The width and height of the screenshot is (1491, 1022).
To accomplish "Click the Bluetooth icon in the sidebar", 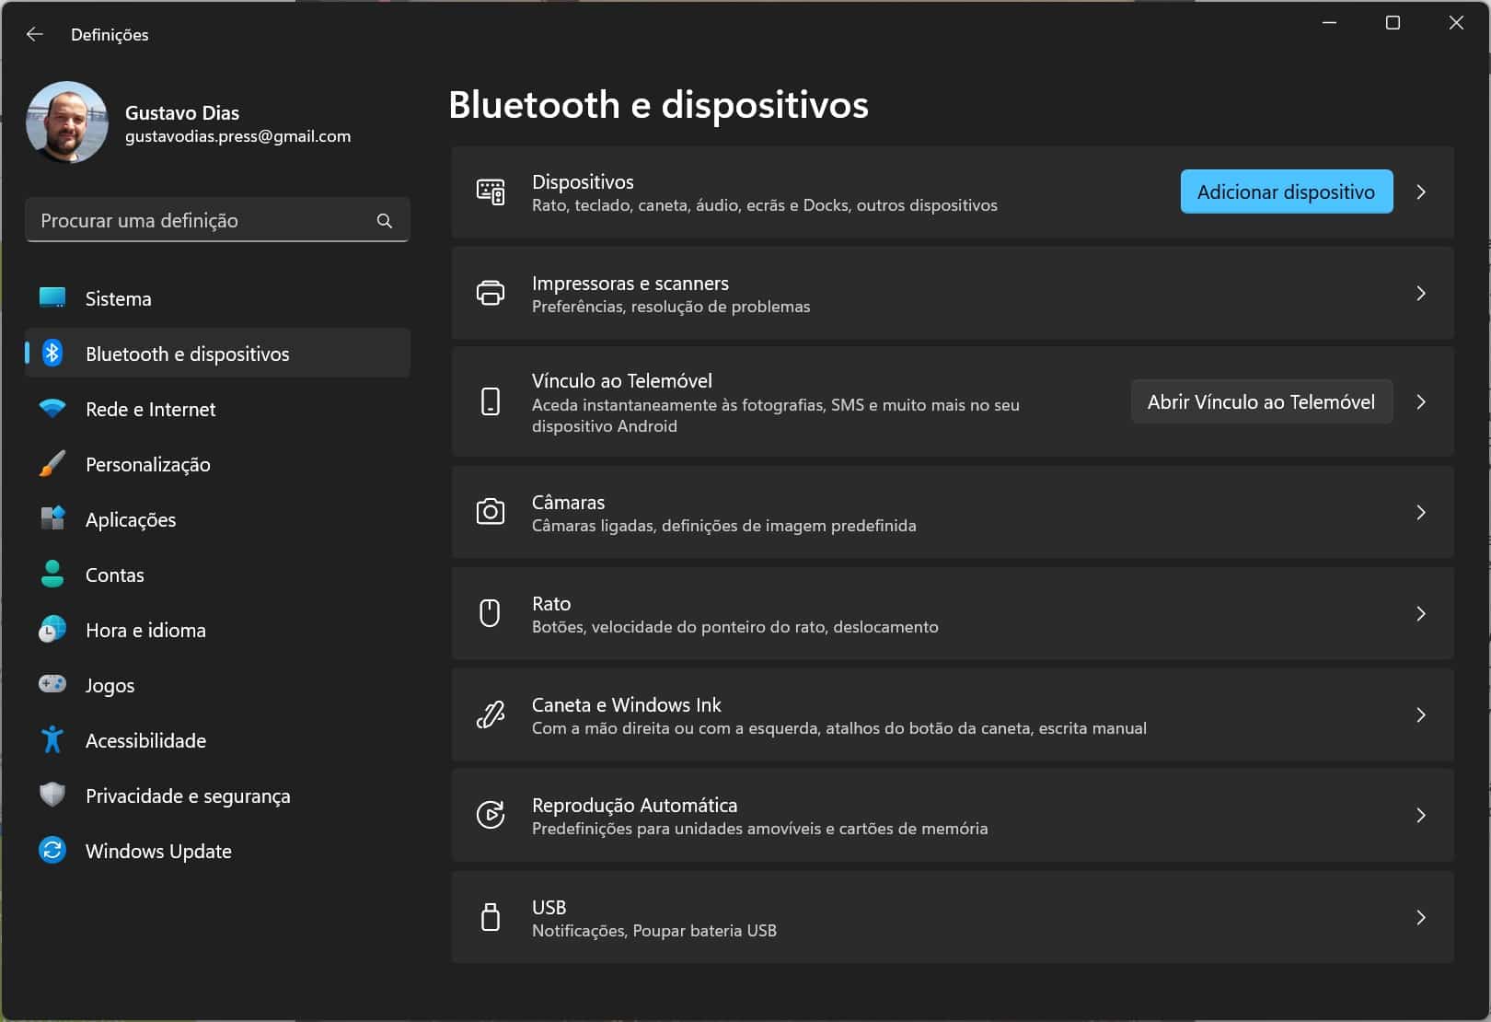I will click(x=52, y=354).
